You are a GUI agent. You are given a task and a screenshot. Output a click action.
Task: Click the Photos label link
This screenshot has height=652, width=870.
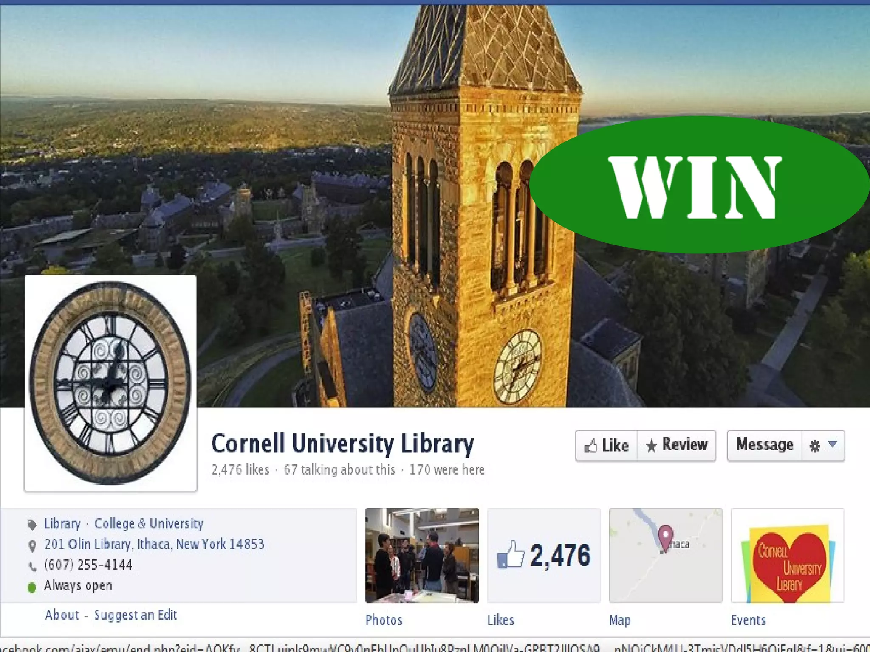[x=384, y=620]
